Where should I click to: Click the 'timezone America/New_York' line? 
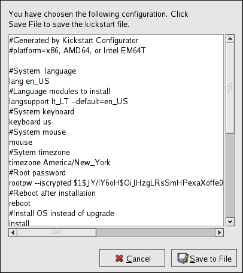pyautogui.click(x=59, y=163)
